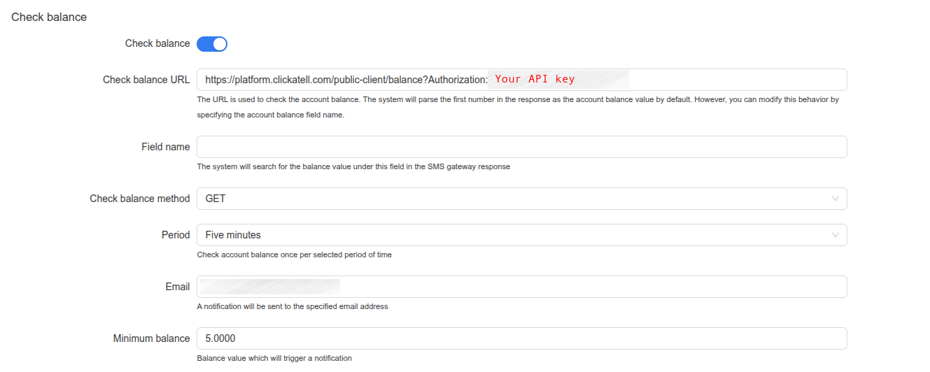Click the 'Check balance' label beside the switch

pos(157,43)
